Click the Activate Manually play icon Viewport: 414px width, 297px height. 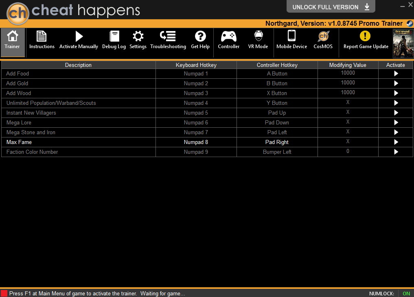coord(79,36)
